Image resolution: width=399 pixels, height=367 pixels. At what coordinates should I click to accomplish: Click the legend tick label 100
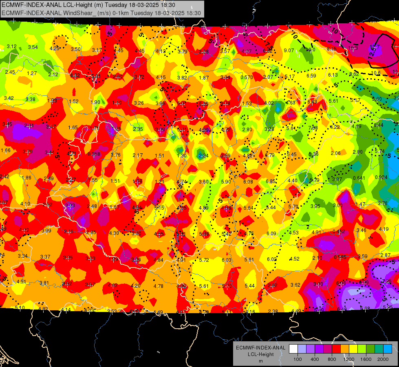pyautogui.click(x=298, y=359)
